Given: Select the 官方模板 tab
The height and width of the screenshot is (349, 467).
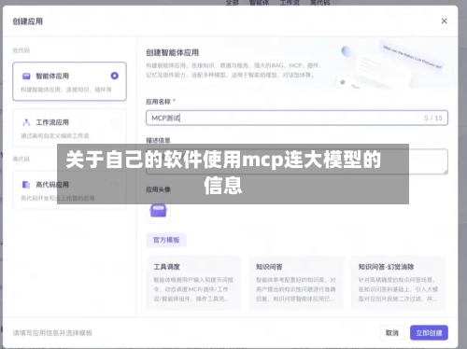Looking at the screenshot, I should click(x=166, y=240).
